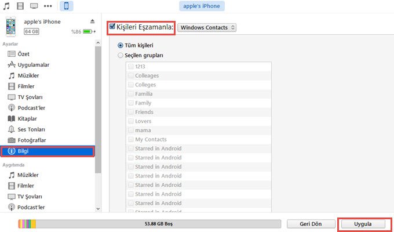Check the Lovers group checkbox

(131, 121)
